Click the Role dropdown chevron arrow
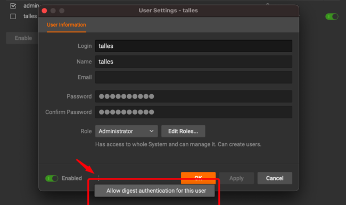Screen dimensions: 346x205 pos(151,131)
